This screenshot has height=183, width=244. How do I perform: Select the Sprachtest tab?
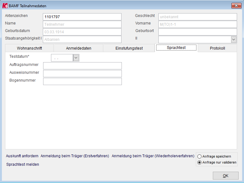[176, 48]
